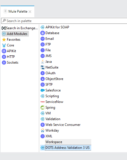Select the APIKit for SOAP text
Image resolution: width=127 pixels, height=160 pixels.
pos(57,27)
